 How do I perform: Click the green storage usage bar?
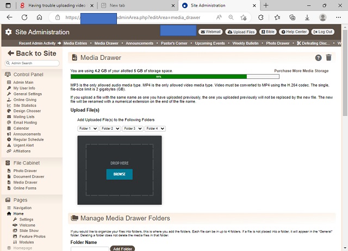158,77
